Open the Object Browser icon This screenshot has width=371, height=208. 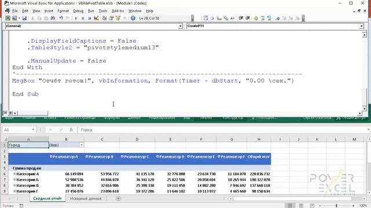[118, 18]
